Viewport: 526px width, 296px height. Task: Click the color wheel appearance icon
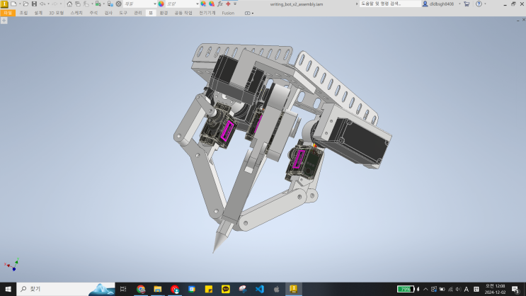pos(161,4)
